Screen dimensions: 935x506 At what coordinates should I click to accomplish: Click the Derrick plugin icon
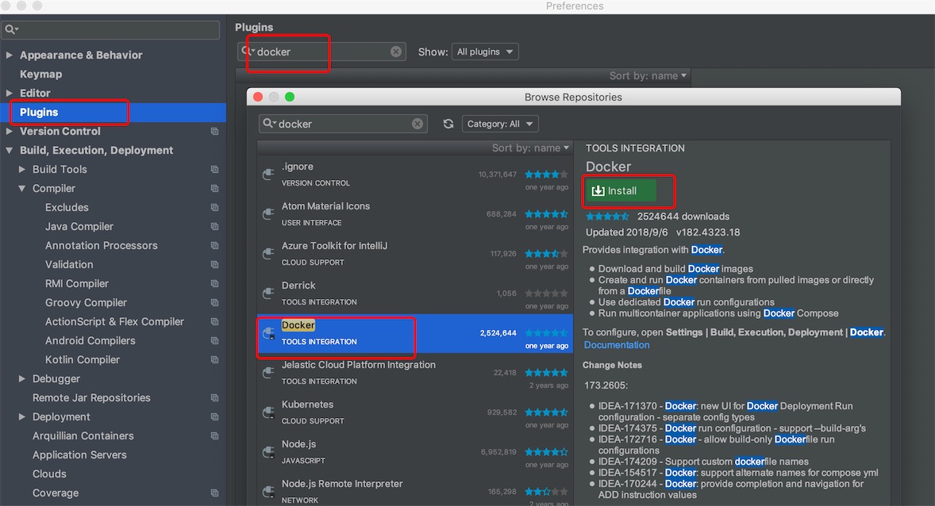click(268, 293)
